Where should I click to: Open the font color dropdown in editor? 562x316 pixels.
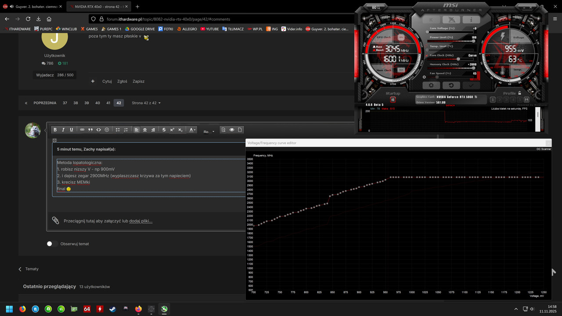click(x=192, y=130)
